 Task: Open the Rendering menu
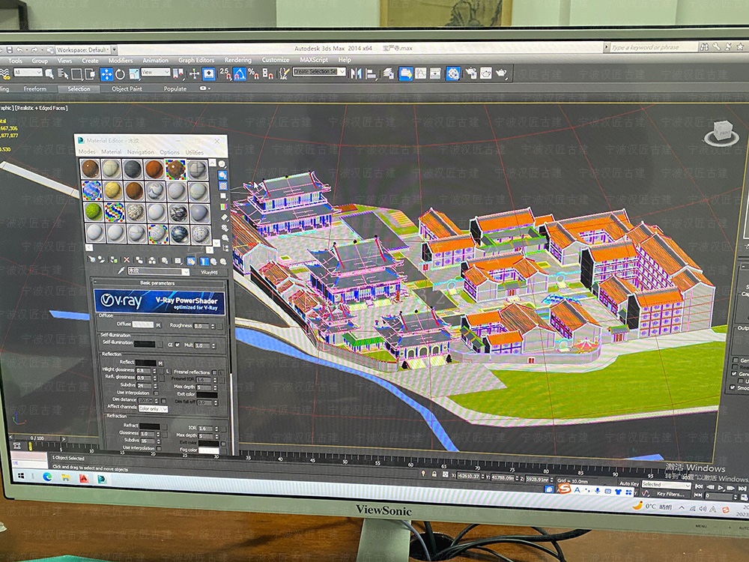click(x=238, y=60)
